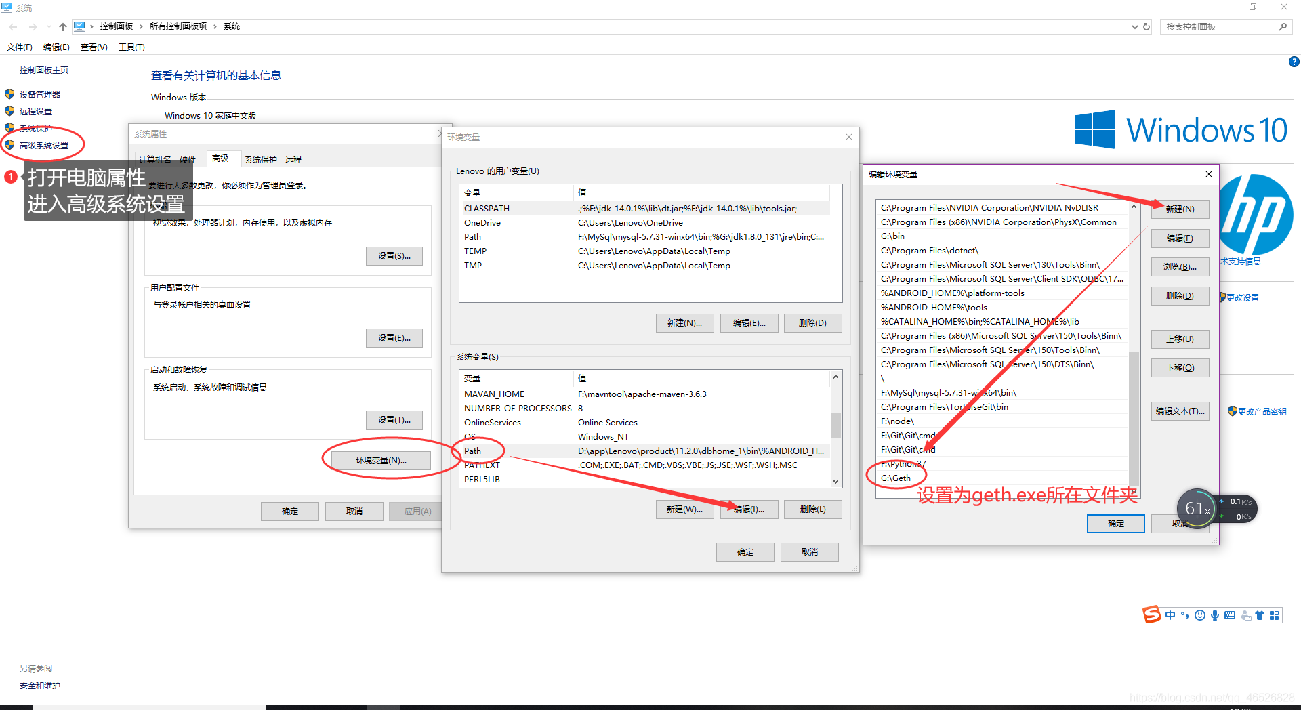Expand breadcrumb chevron after 所有控制面板项
Viewport: 1301px width, 710px height.
click(x=215, y=26)
